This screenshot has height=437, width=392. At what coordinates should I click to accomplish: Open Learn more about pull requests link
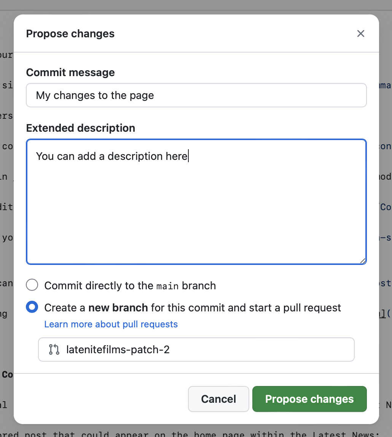[111, 324]
